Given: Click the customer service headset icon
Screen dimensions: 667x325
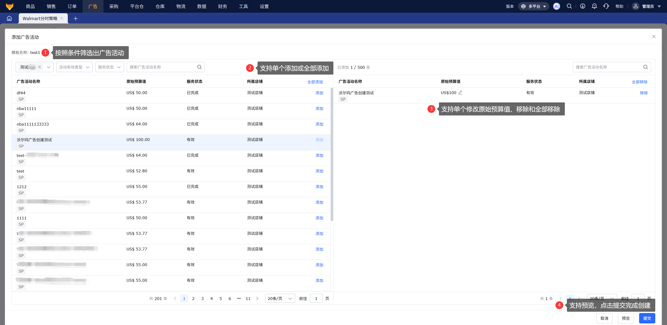Looking at the screenshot, I should (x=606, y=6).
